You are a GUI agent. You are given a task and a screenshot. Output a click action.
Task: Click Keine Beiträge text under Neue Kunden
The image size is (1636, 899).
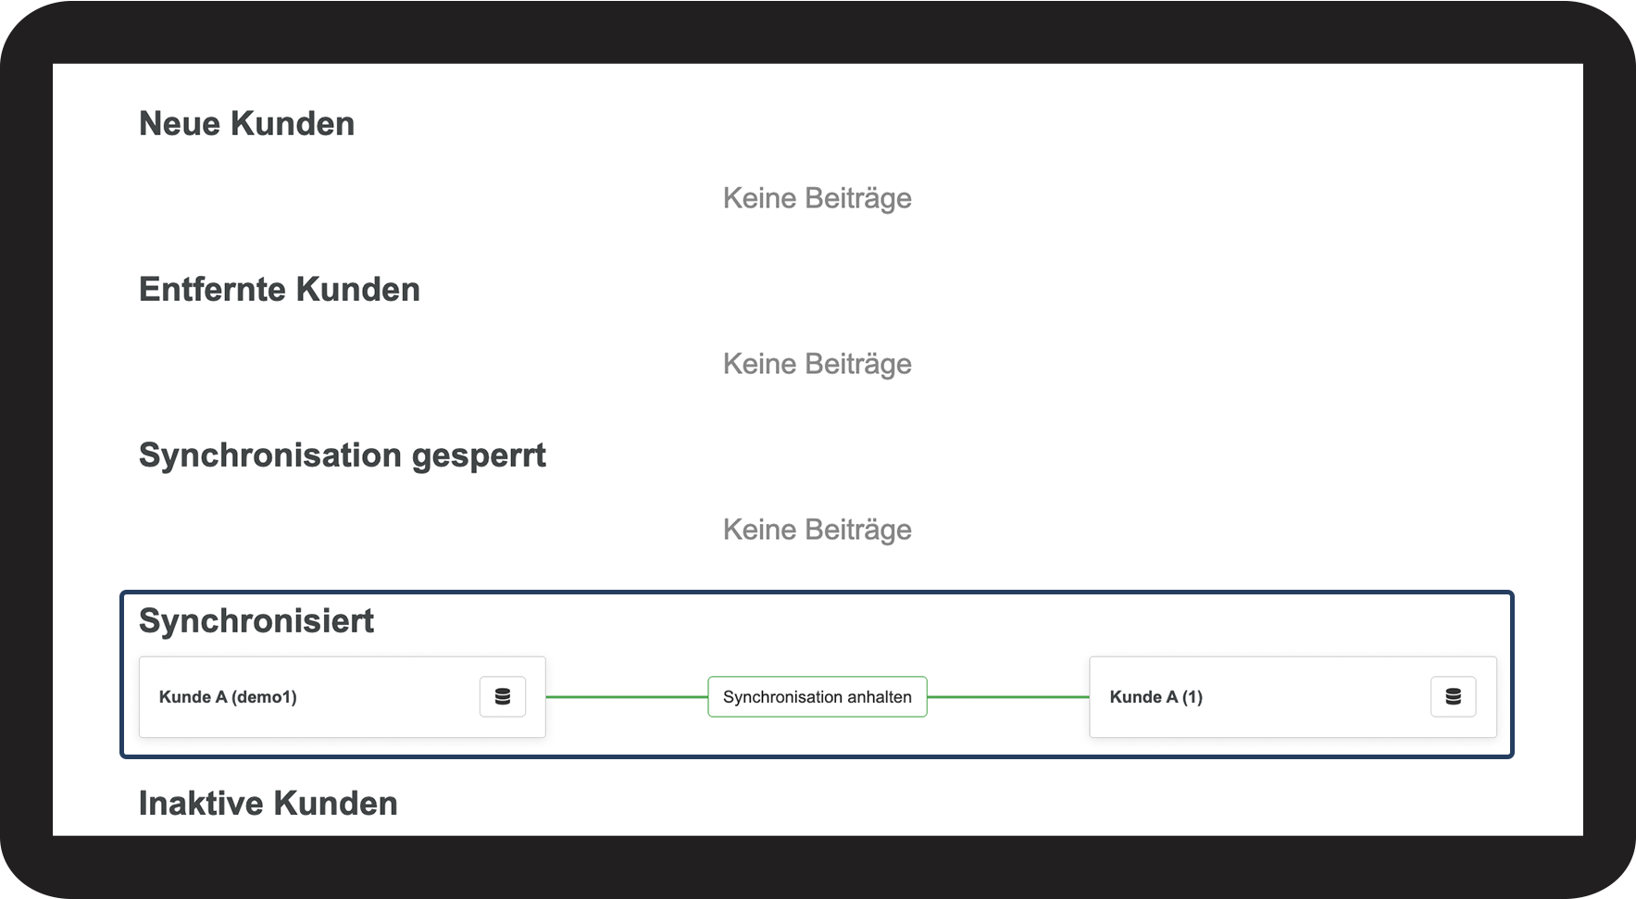817,198
